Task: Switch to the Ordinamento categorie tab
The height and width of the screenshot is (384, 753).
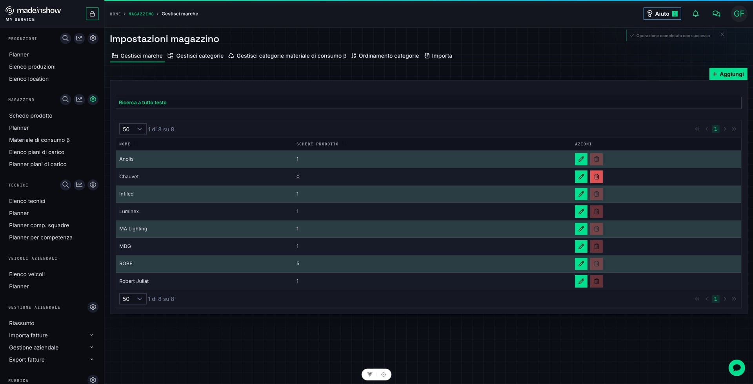Action: click(385, 56)
